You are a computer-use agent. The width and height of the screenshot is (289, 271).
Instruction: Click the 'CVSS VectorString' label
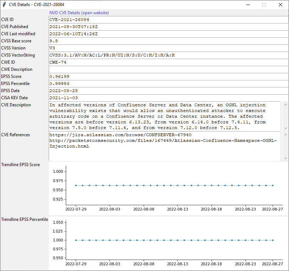(x=18, y=55)
